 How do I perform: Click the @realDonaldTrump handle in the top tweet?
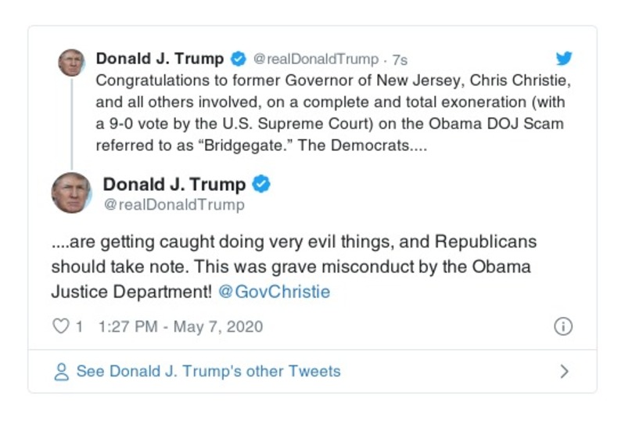316,59
